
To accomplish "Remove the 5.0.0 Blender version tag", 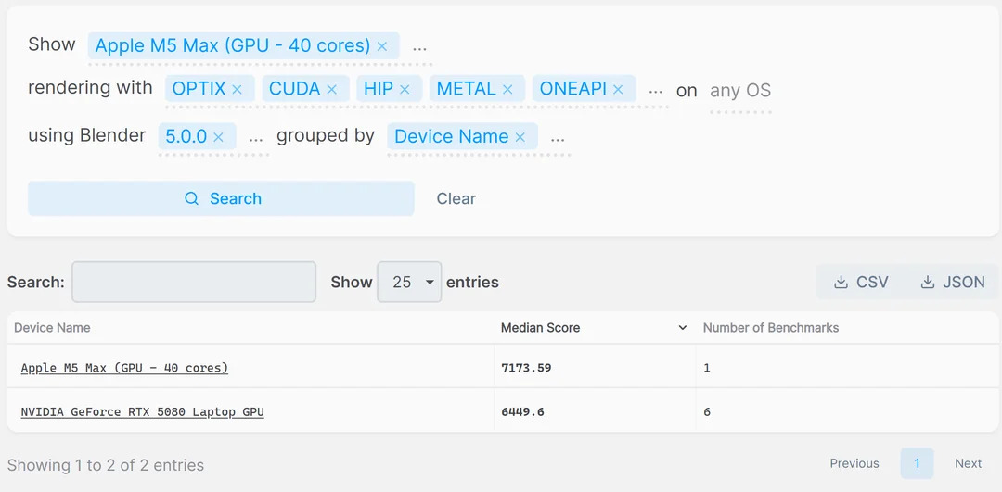I will pos(218,136).
